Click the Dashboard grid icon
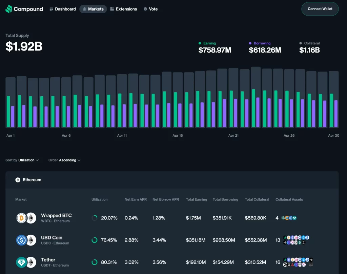 pos(52,9)
